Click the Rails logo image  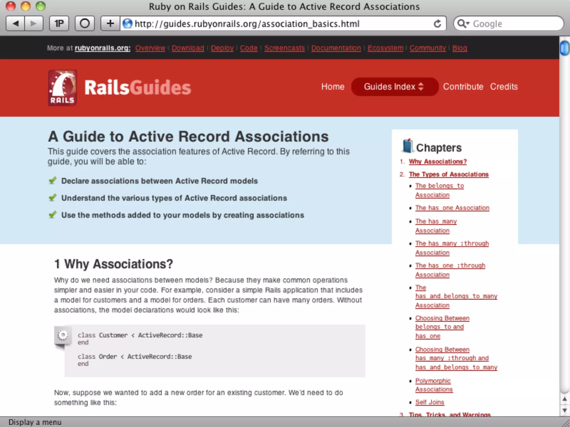tap(62, 88)
